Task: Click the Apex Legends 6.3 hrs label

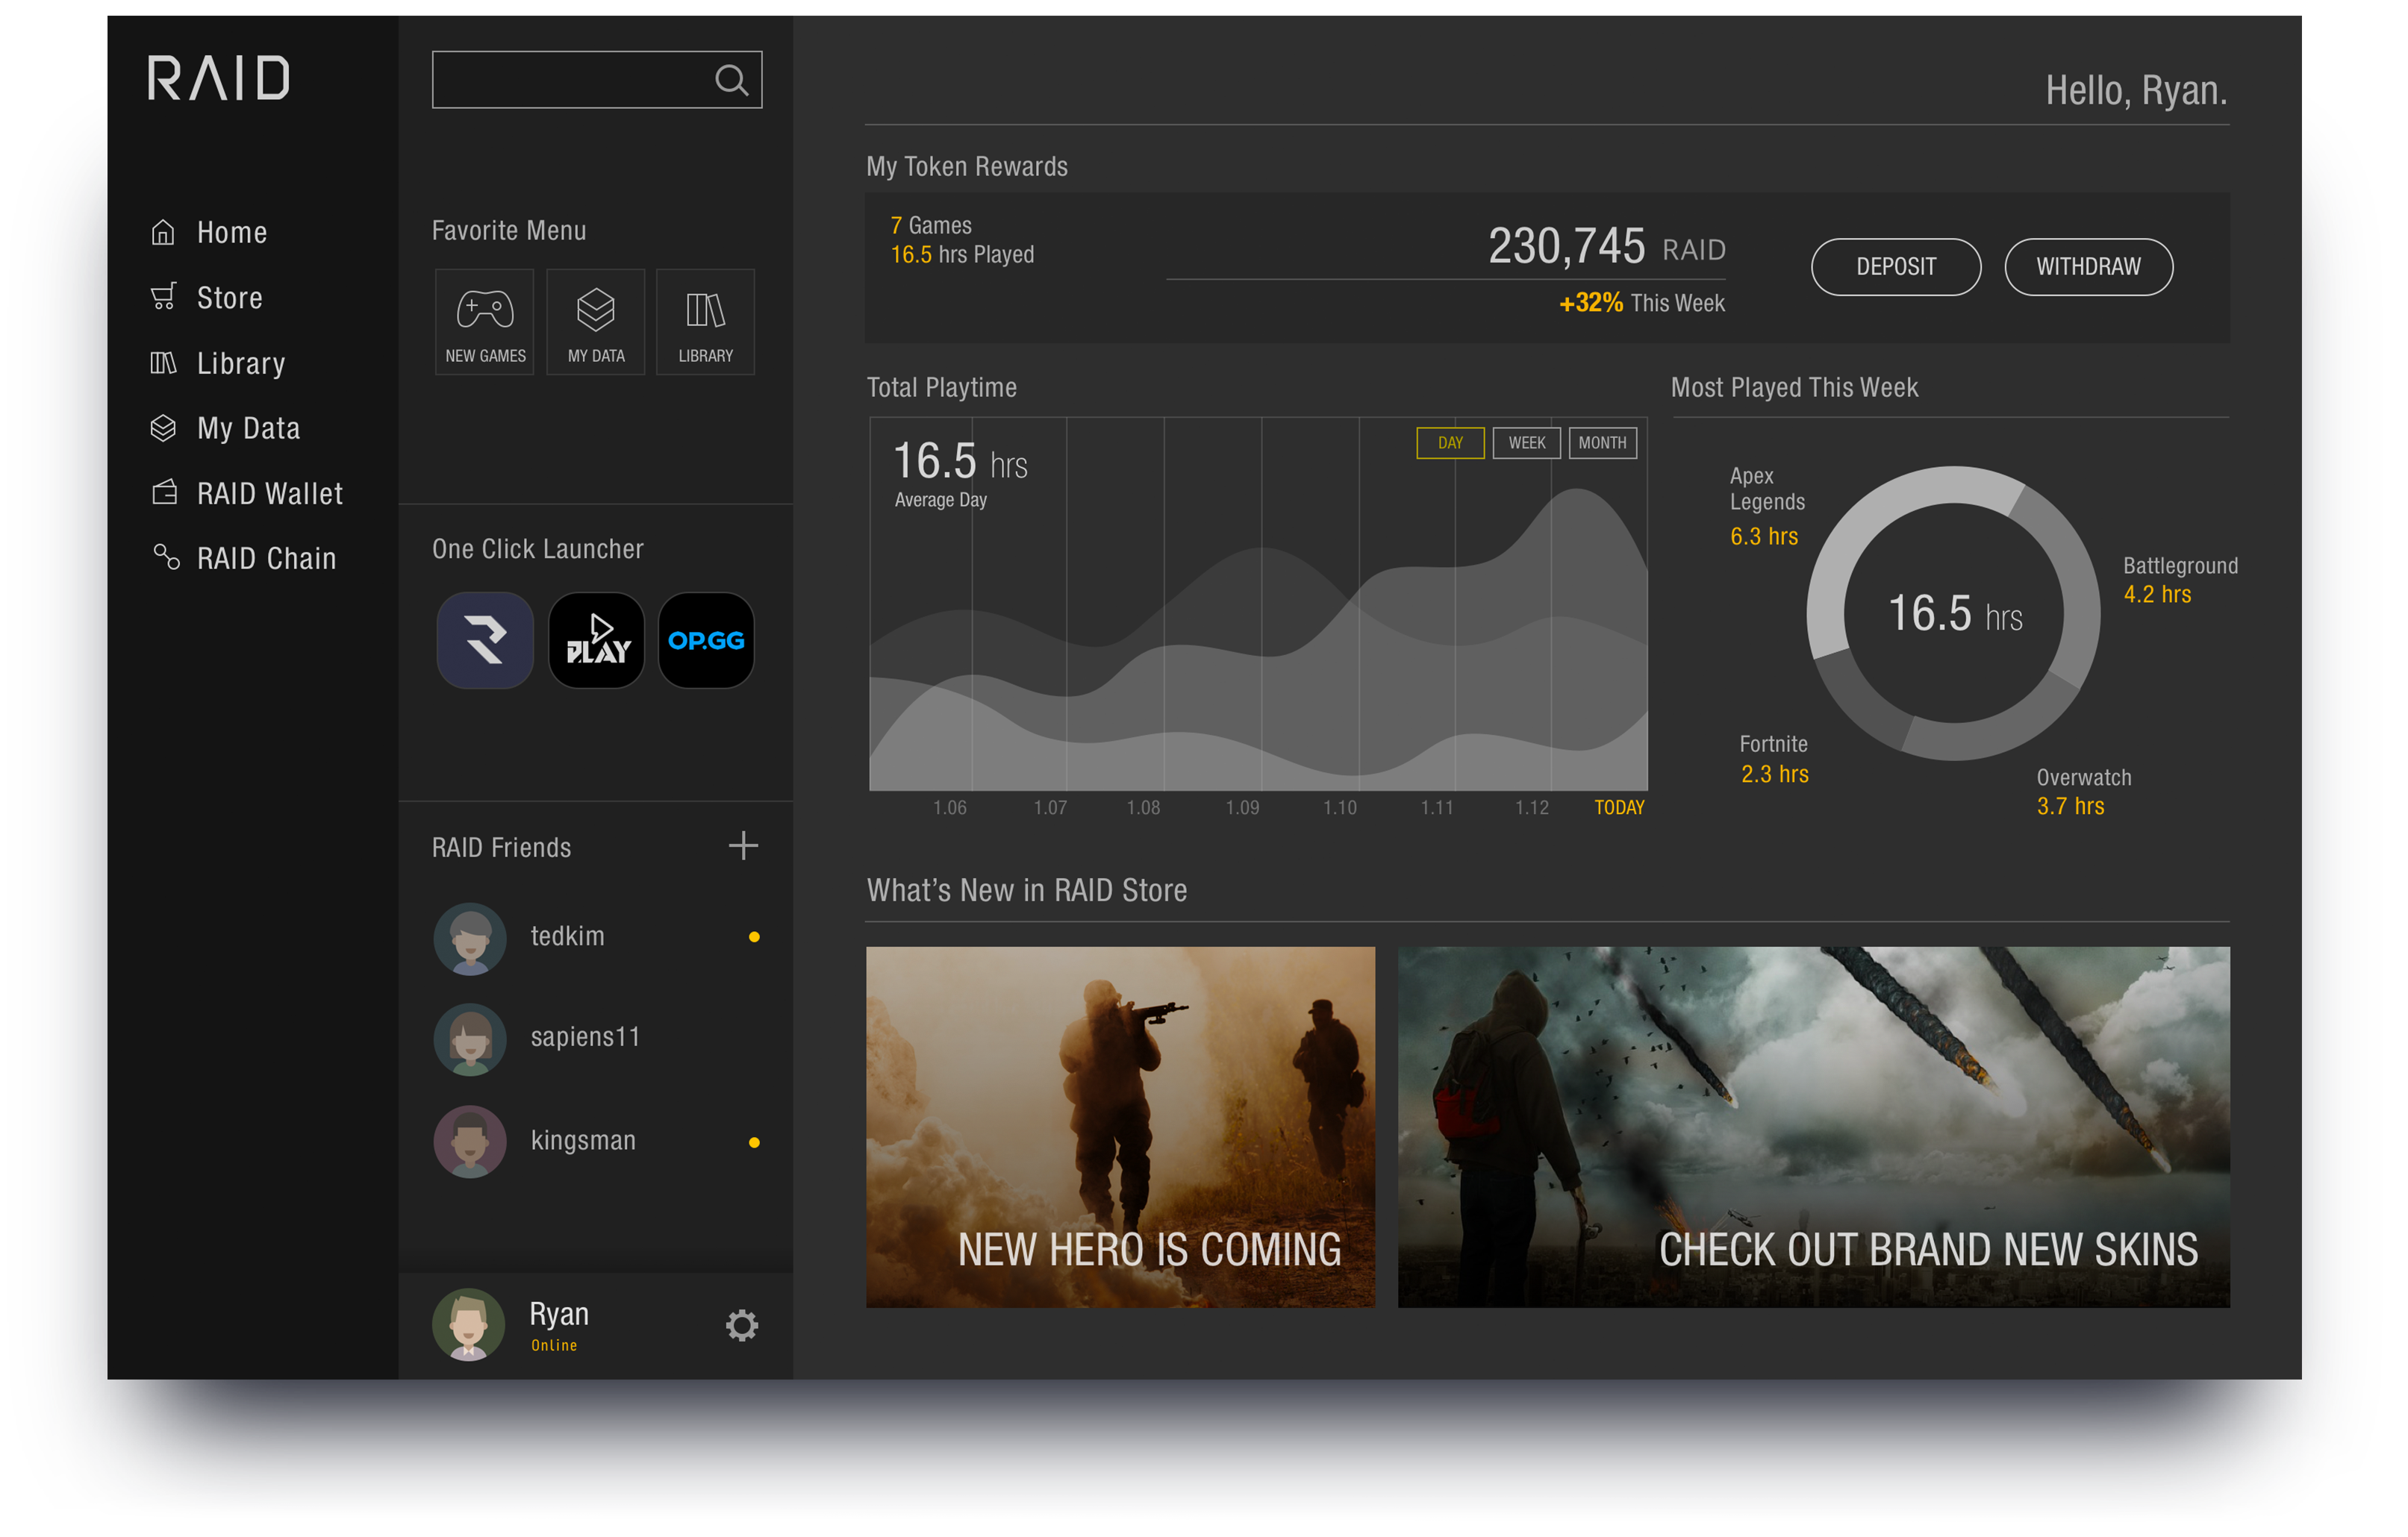Action: [1767, 507]
